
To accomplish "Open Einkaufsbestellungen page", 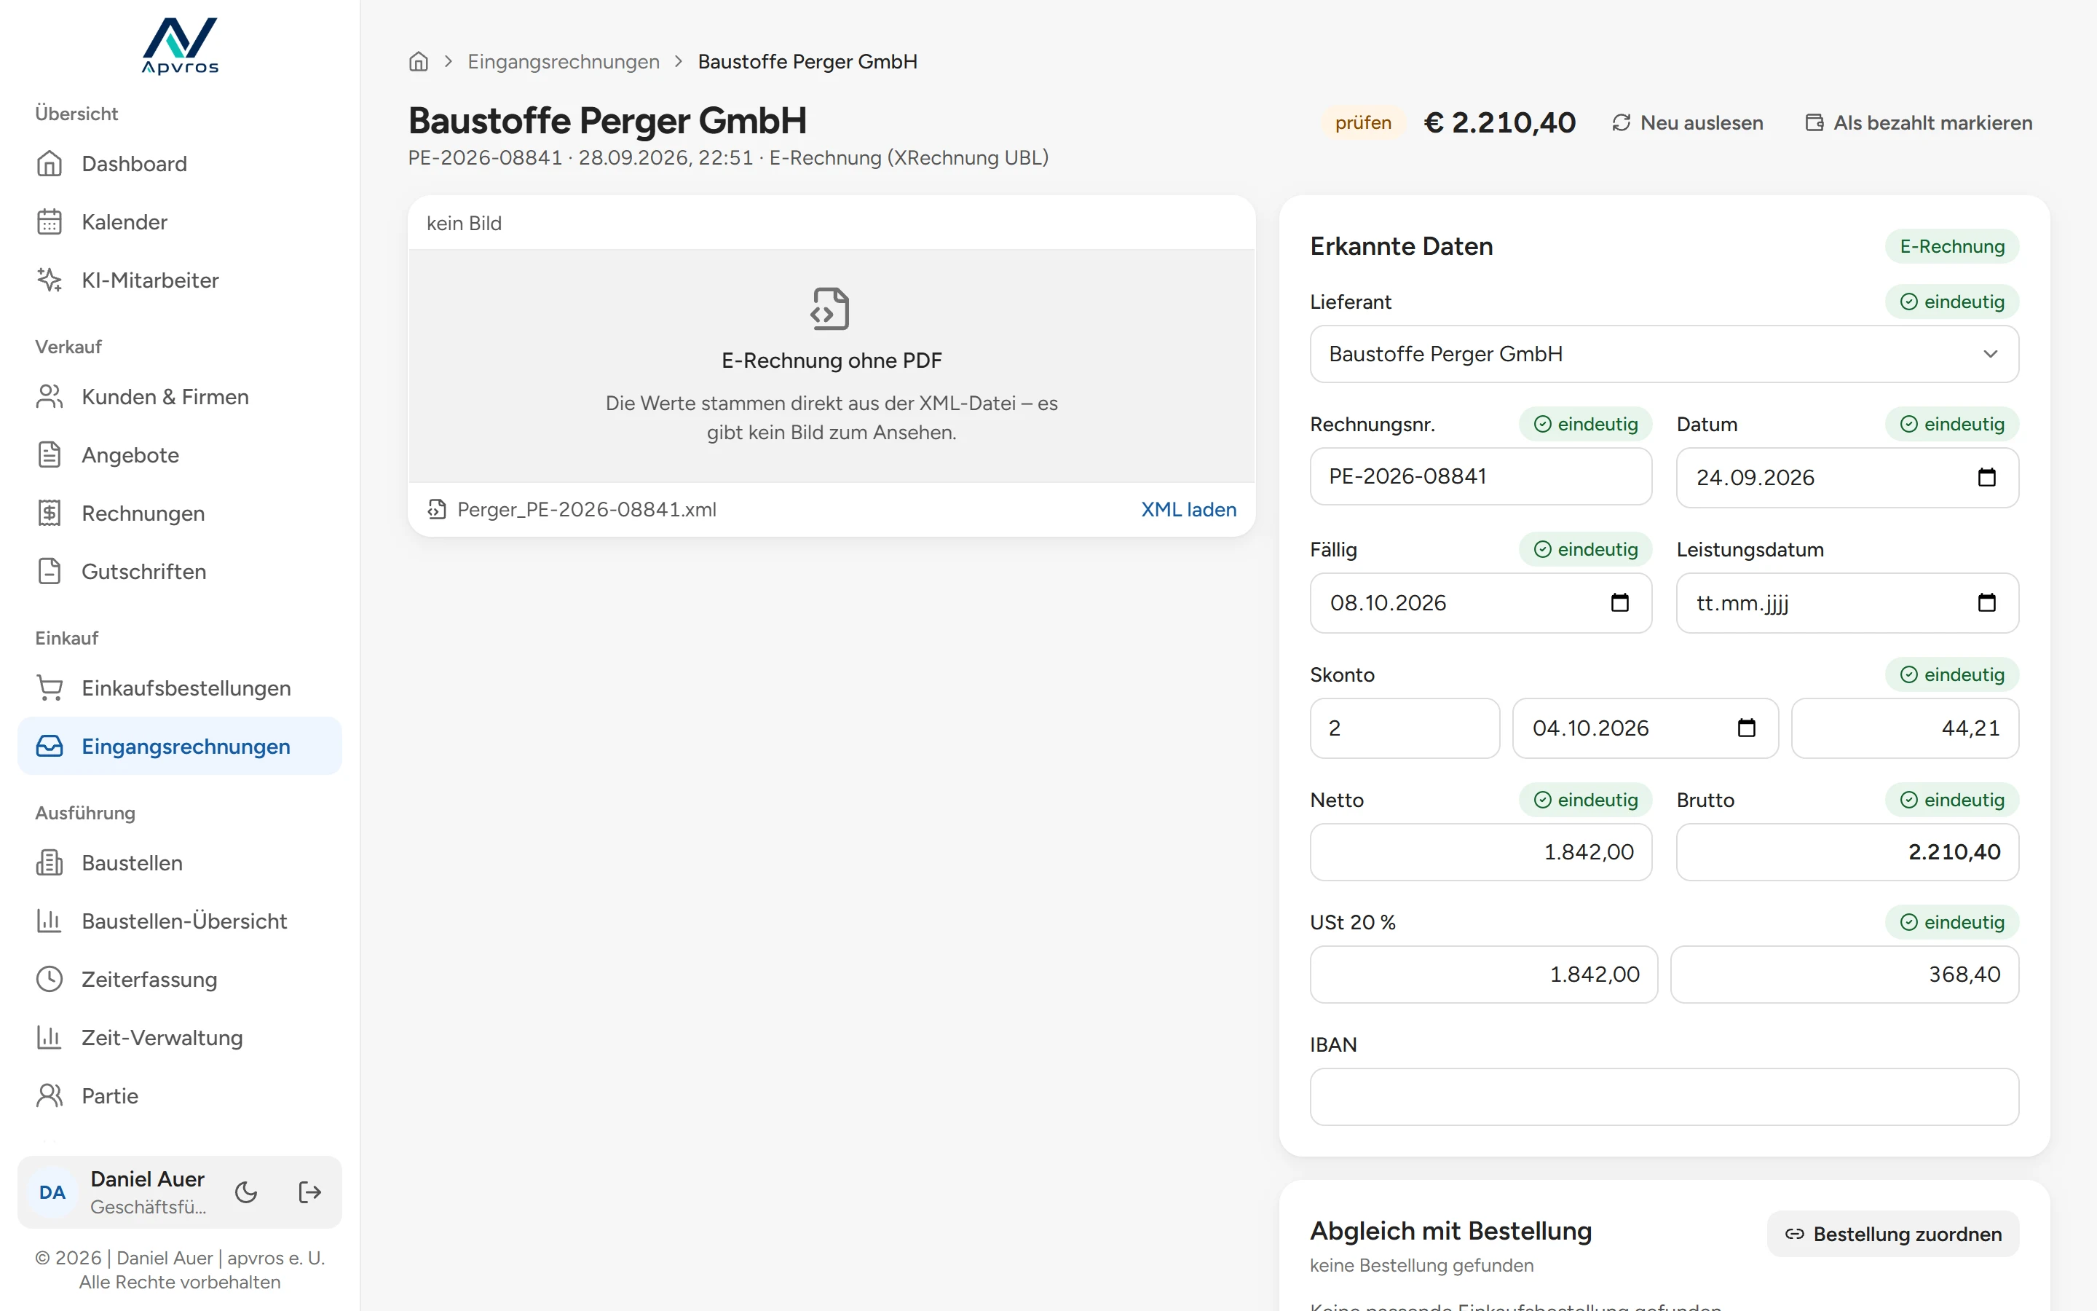I will 181,688.
